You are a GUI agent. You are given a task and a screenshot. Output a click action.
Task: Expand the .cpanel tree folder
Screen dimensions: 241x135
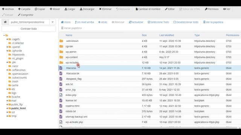click(7, 47)
